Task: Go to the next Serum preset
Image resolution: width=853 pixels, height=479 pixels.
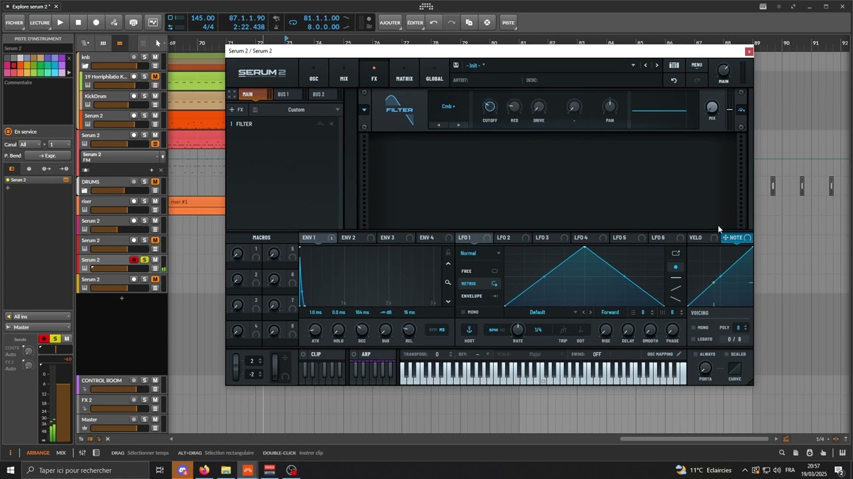Action: 657,65
